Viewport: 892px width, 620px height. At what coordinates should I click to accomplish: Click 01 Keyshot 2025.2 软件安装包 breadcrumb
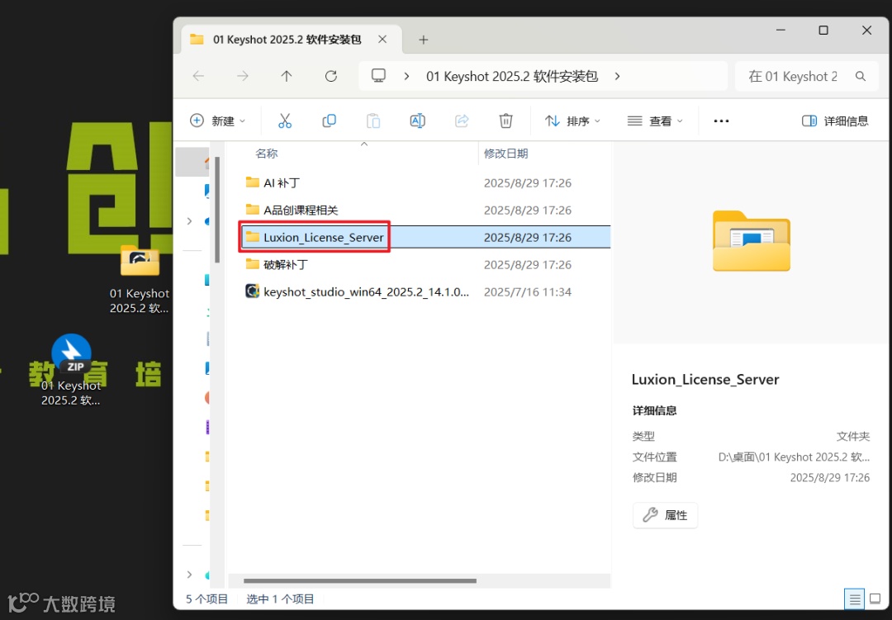click(512, 76)
